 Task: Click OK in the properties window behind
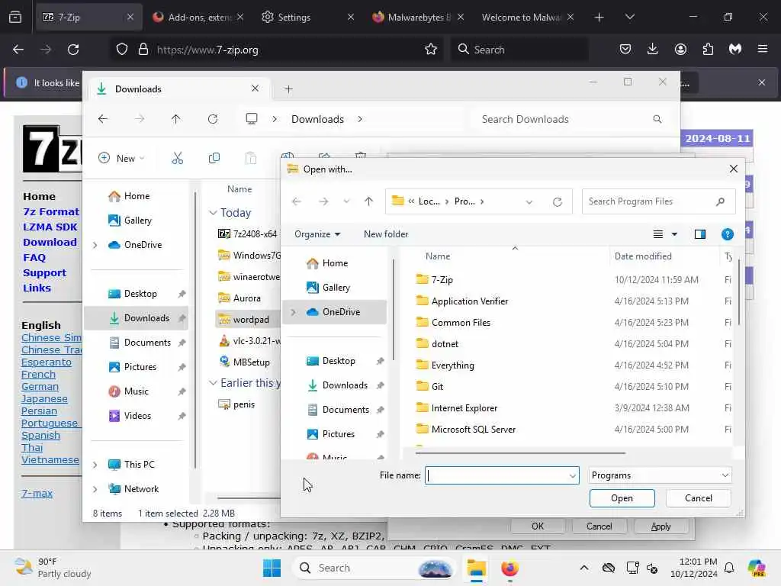point(538,526)
